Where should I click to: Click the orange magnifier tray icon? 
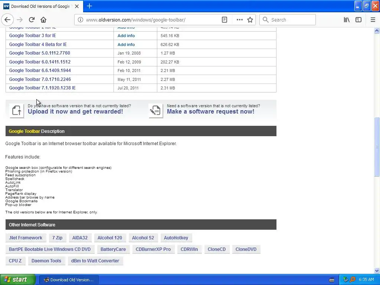(353, 279)
